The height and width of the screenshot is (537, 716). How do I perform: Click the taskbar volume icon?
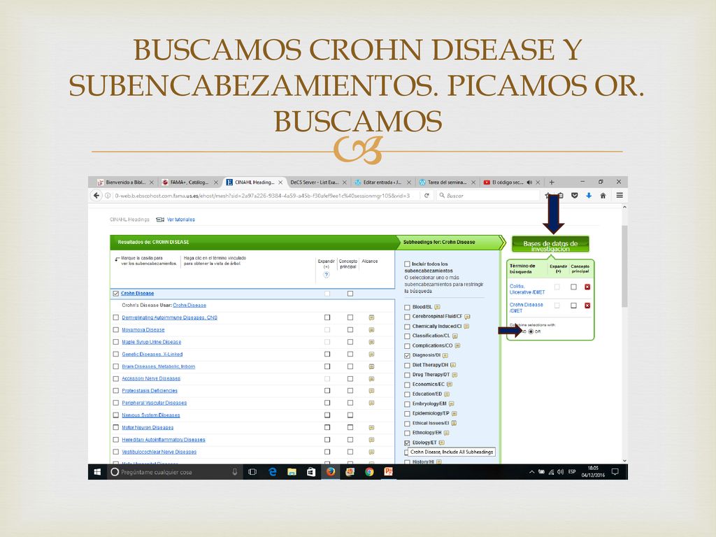pos(560,472)
